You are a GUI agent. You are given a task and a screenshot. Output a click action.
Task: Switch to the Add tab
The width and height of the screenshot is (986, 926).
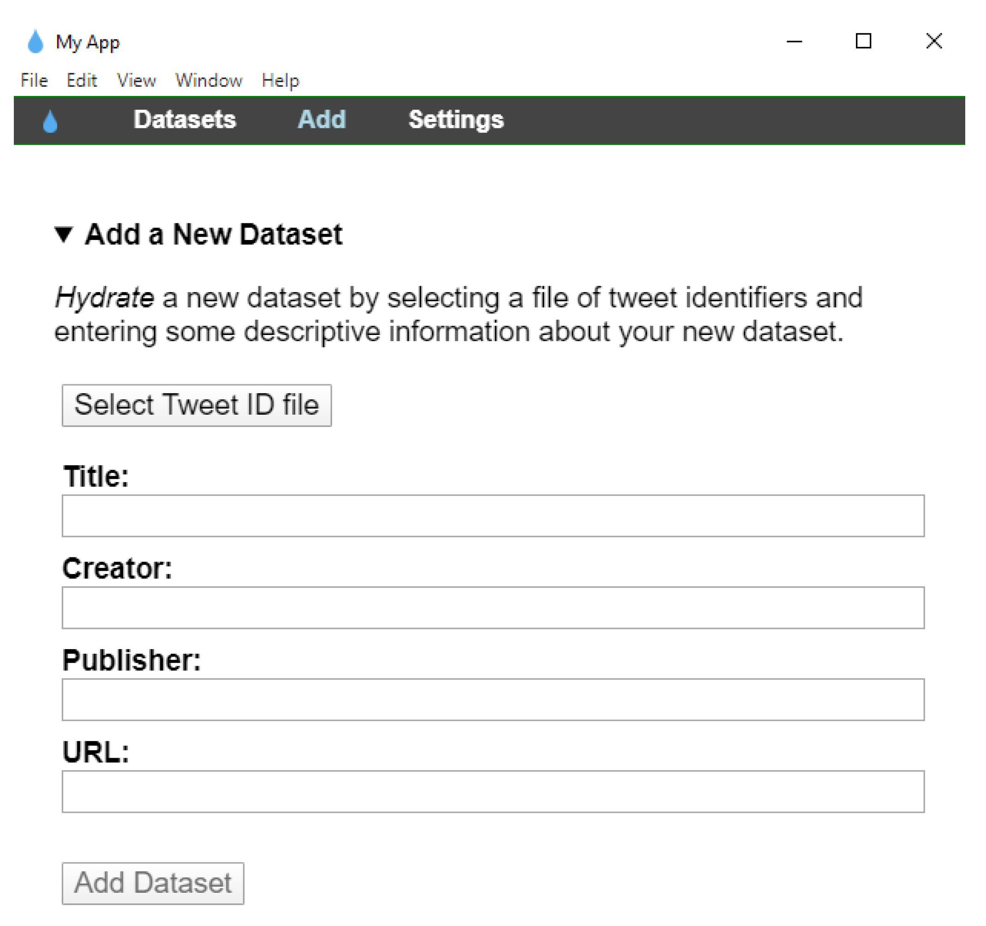point(322,120)
